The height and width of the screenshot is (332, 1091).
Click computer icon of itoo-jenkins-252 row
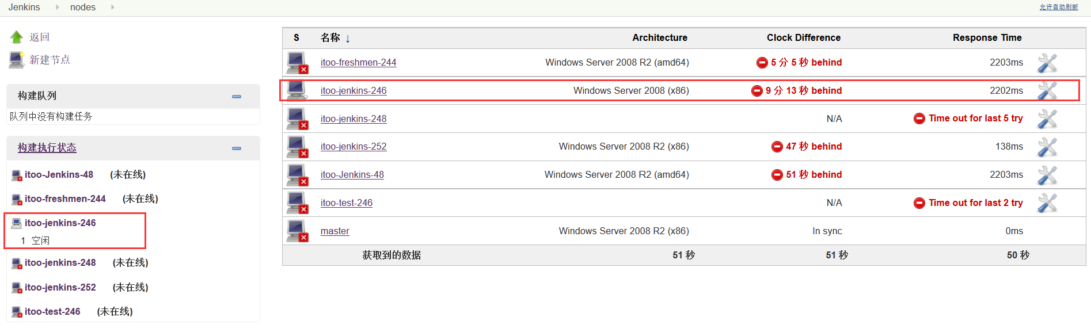click(x=297, y=147)
